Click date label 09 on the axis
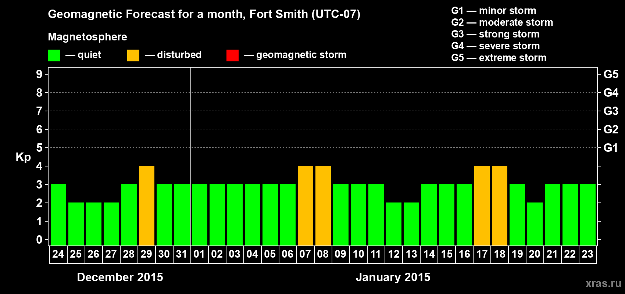Screen dimensions: 625x294 340,254
